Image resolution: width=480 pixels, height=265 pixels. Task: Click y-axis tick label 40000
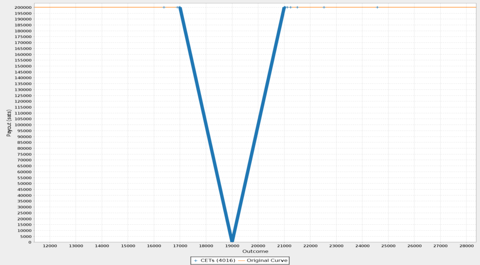(25, 195)
